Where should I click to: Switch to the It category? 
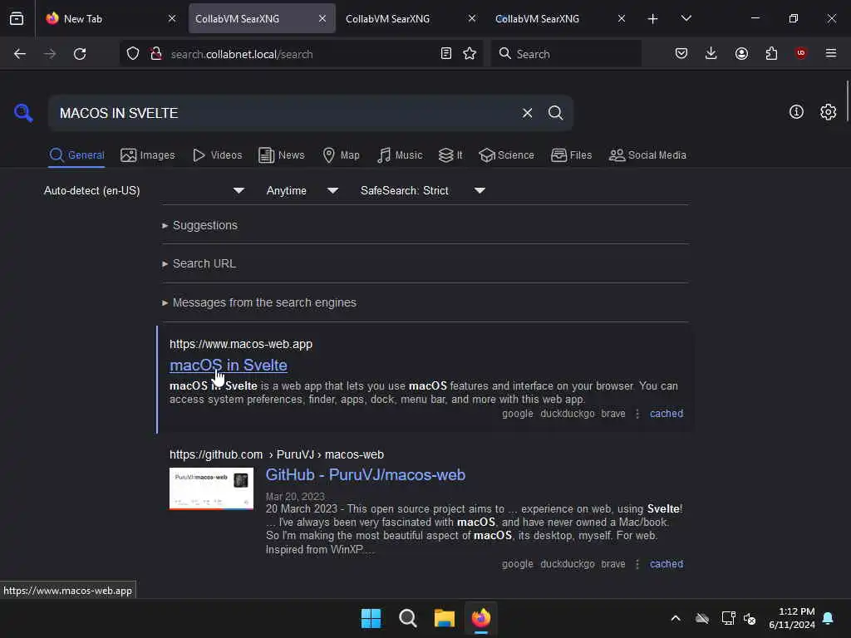tap(450, 155)
